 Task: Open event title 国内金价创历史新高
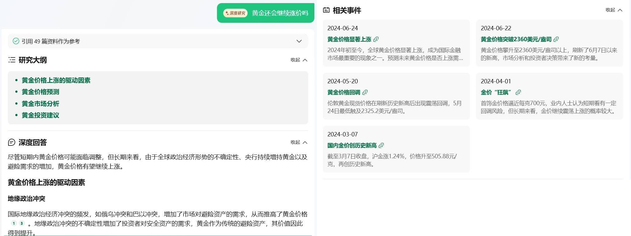(352, 145)
